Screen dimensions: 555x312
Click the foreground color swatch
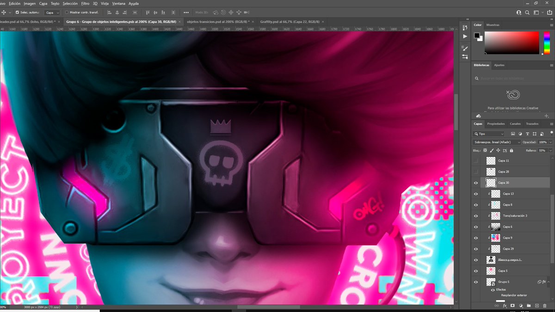click(x=477, y=36)
